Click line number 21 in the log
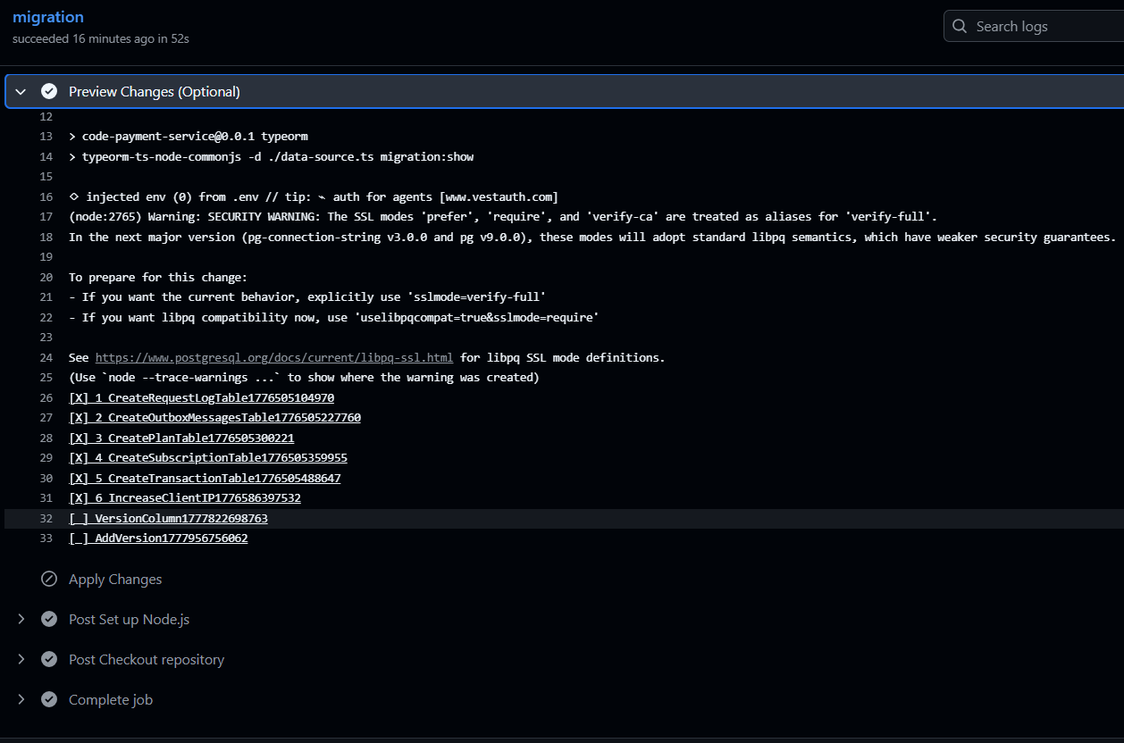1124x743 pixels. 46,296
